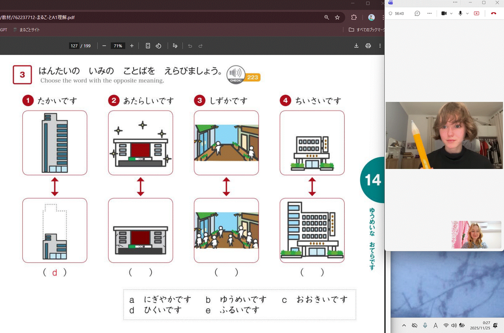
Task: Click the PDF page number field
Action: click(74, 46)
